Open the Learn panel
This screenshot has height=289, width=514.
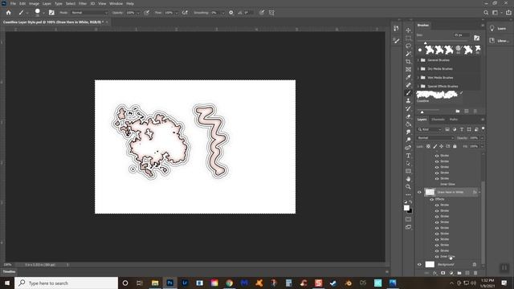click(x=498, y=29)
